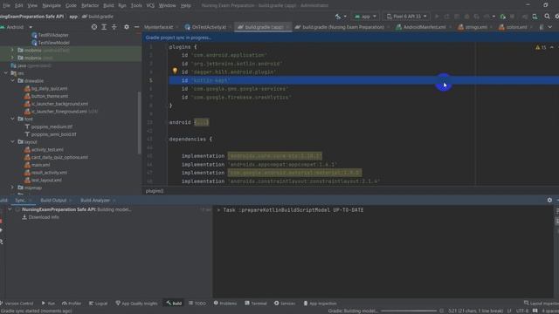Viewport: 559px width, 314px height.
Task: Select poppins_medium.ttf font file
Action: click(x=52, y=126)
